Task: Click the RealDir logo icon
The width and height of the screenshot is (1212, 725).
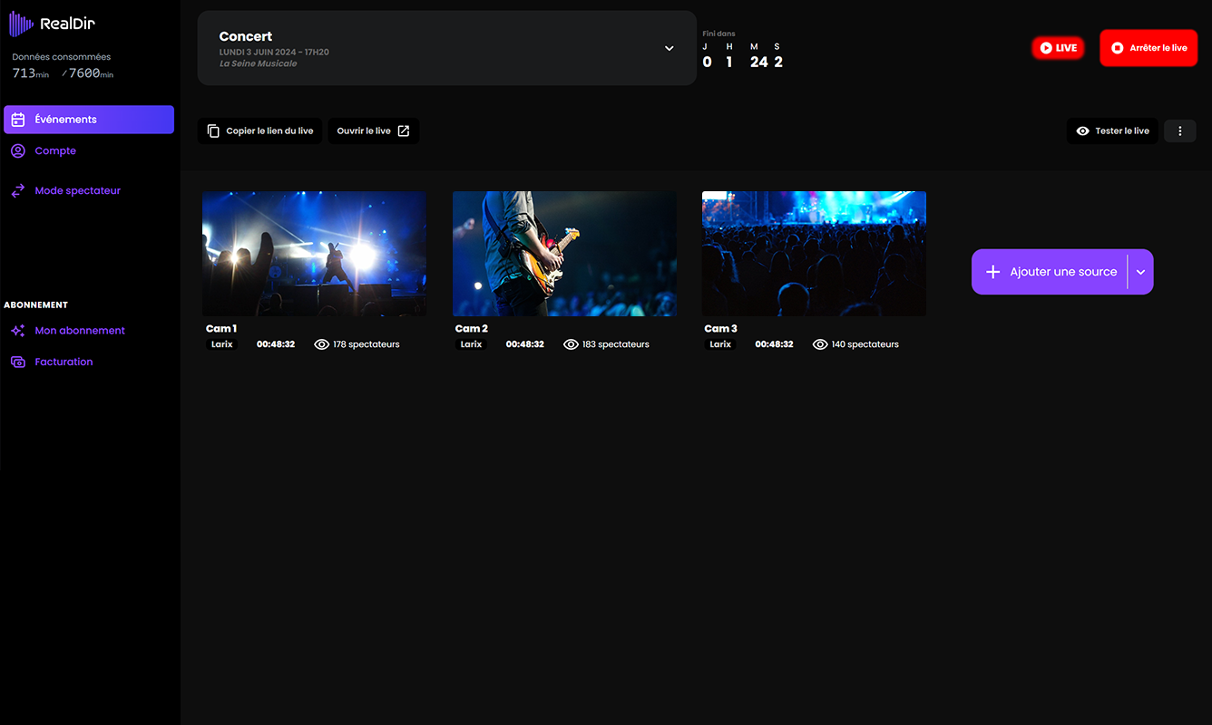Action: point(21,24)
